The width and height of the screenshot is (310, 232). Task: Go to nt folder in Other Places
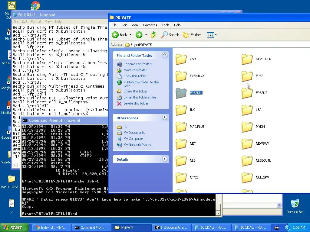click(x=125, y=127)
